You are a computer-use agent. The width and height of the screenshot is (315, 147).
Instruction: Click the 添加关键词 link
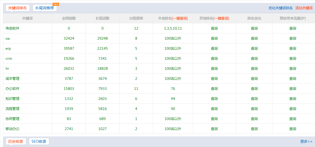(x=304, y=8)
